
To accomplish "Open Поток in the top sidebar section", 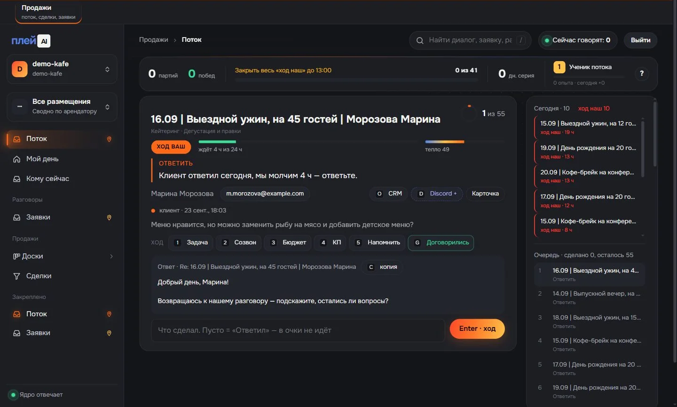I will tap(62, 139).
